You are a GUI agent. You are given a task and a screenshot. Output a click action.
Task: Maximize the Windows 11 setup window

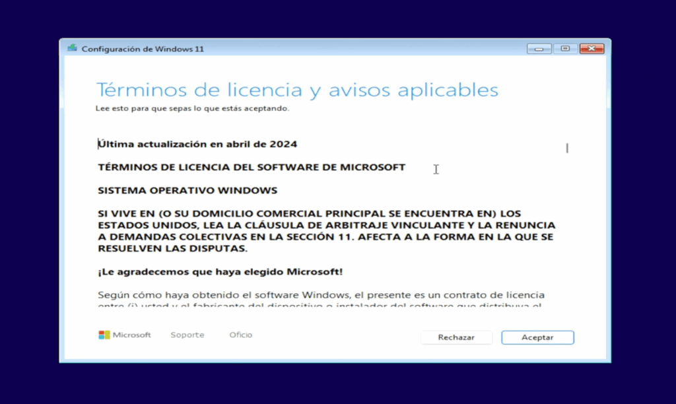565,49
